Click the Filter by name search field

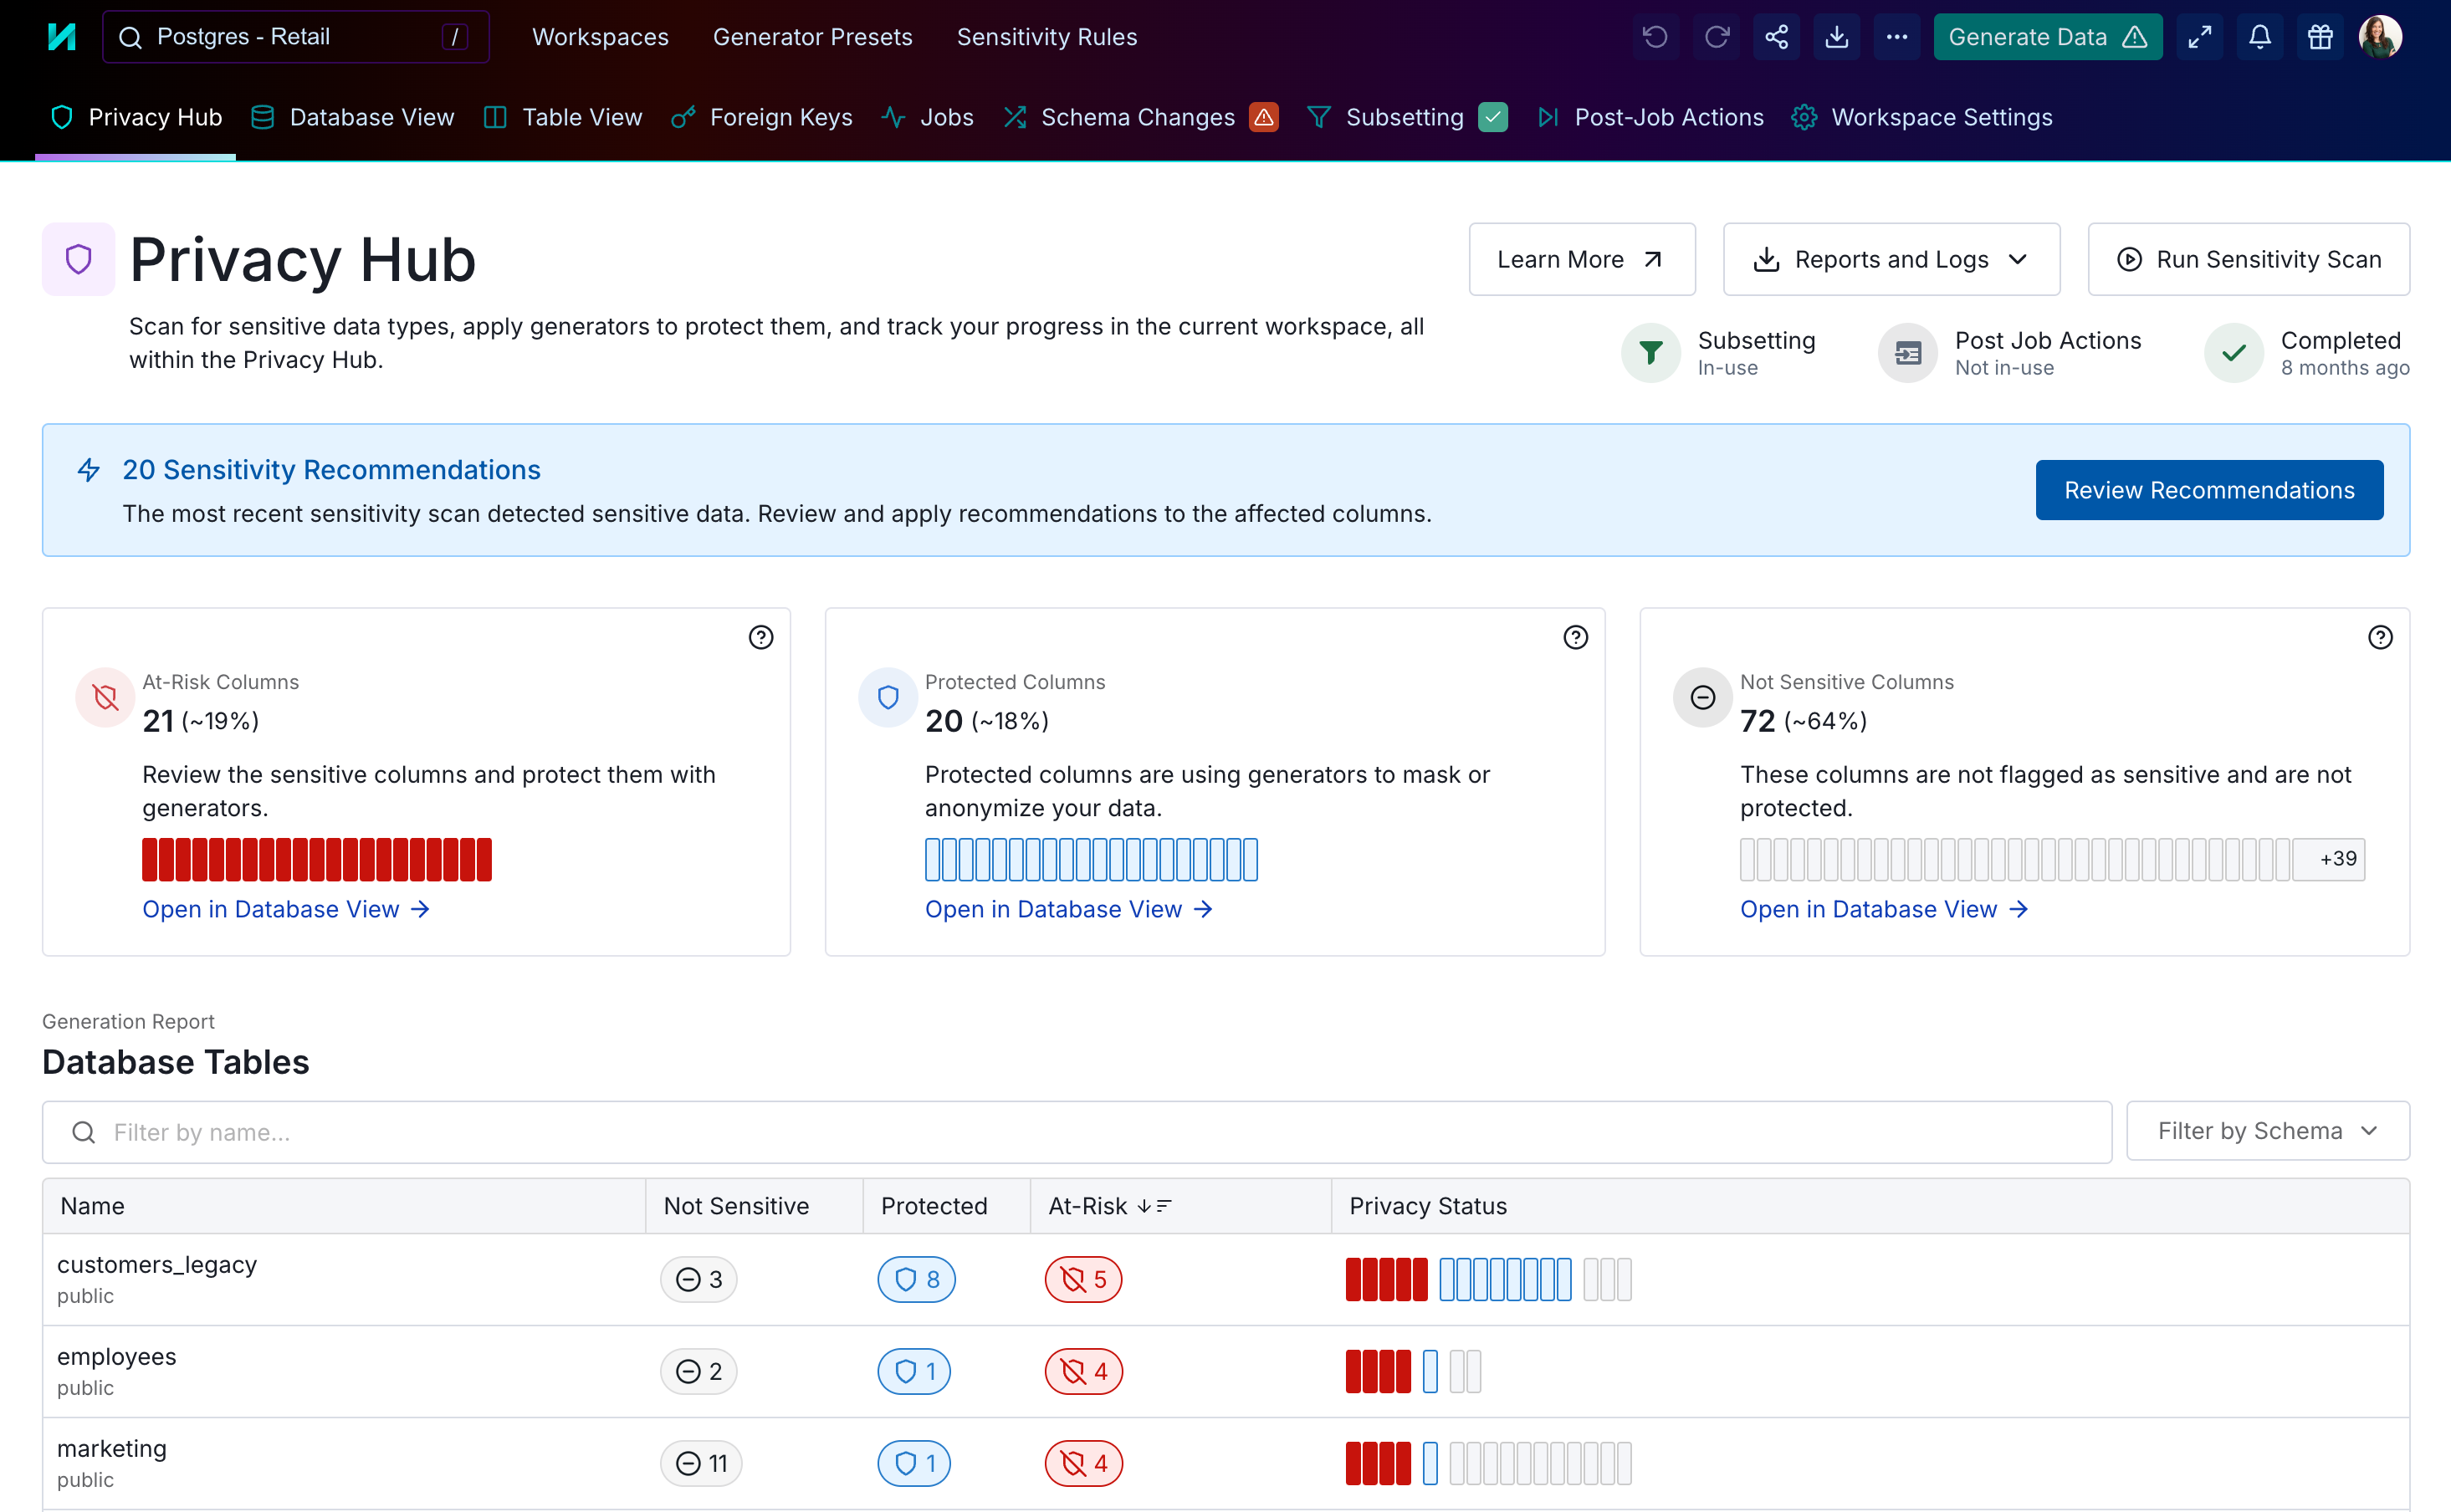[1076, 1132]
